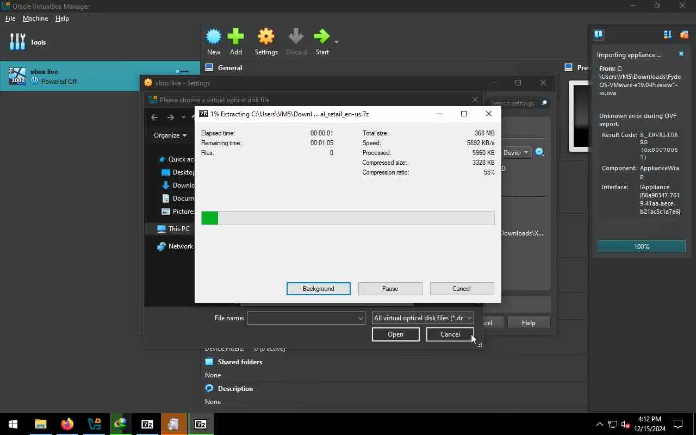Open the Organize dropdown in the file dialog
696x435 pixels.
point(170,135)
